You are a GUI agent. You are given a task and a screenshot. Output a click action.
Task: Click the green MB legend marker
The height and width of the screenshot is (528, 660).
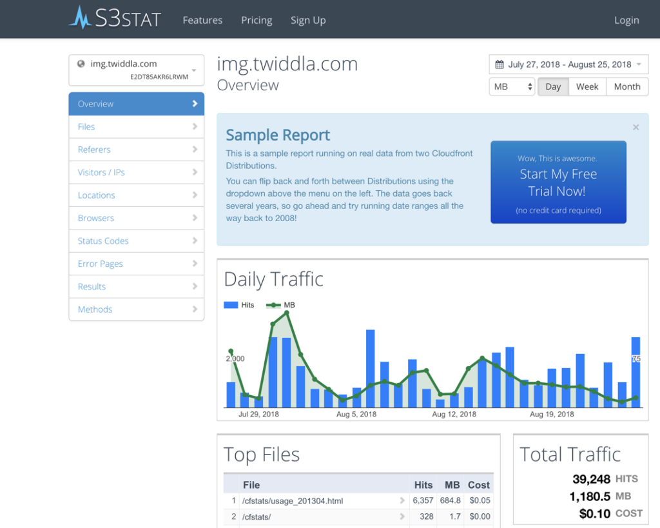[273, 305]
